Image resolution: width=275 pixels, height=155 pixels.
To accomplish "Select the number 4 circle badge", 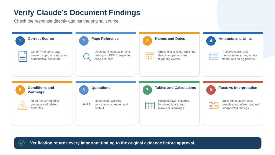I will (x=211, y=41).
